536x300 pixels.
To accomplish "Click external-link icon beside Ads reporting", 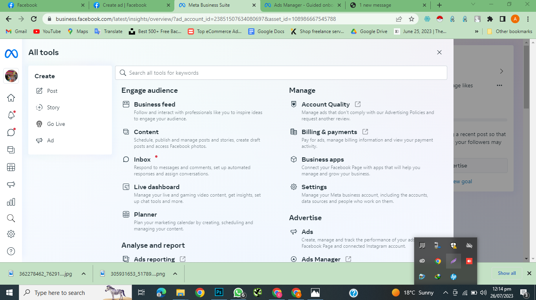I will (183, 259).
